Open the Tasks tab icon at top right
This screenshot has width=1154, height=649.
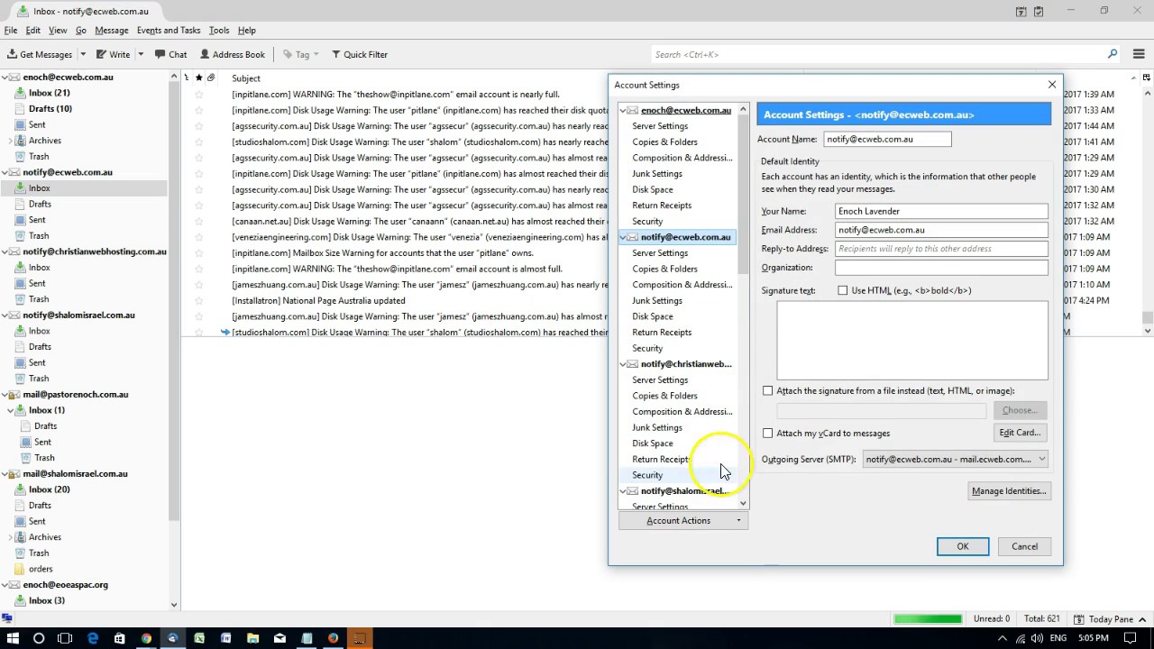(x=1039, y=11)
